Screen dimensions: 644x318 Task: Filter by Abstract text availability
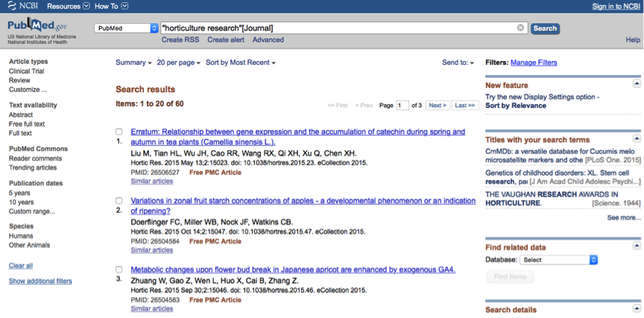tap(21, 115)
